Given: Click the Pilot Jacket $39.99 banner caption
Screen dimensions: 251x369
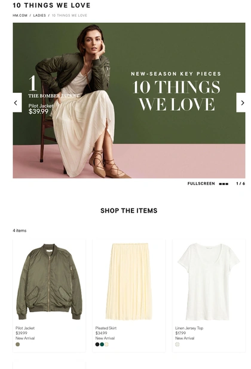Looking at the screenshot, I should coord(41,109).
